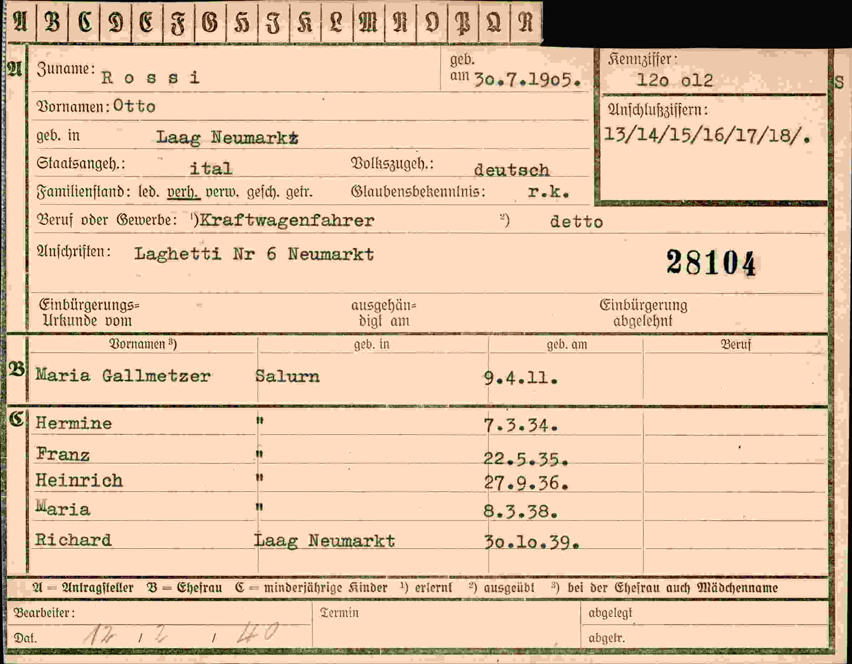Screen dimensions: 852x664
Task: Click the "Einbürgerung abgelehnt" label
Action: tap(643, 313)
